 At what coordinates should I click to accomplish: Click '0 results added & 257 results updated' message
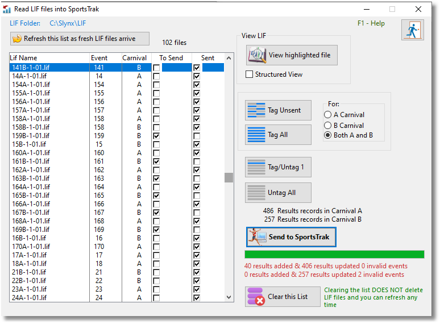click(x=324, y=275)
